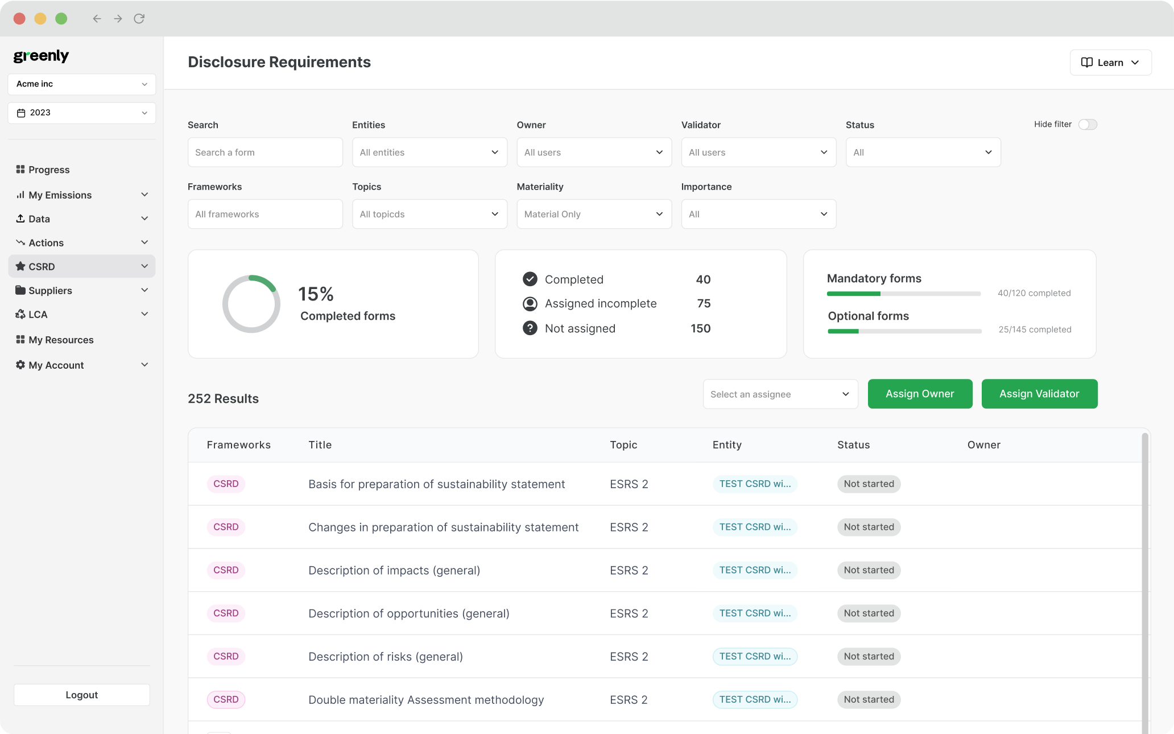Click the LCA recycle icon
The image size is (1174, 734).
coord(20,314)
